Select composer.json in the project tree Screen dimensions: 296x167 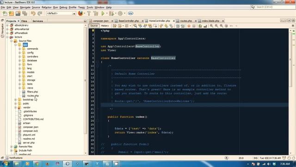pos(31,127)
